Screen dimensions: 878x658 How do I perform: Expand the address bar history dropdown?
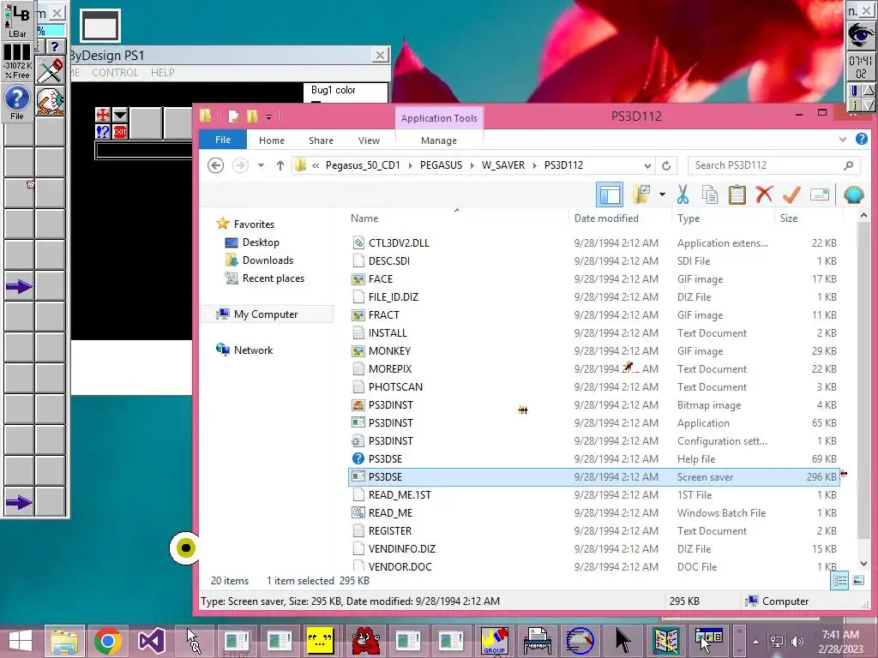pyautogui.click(x=647, y=165)
